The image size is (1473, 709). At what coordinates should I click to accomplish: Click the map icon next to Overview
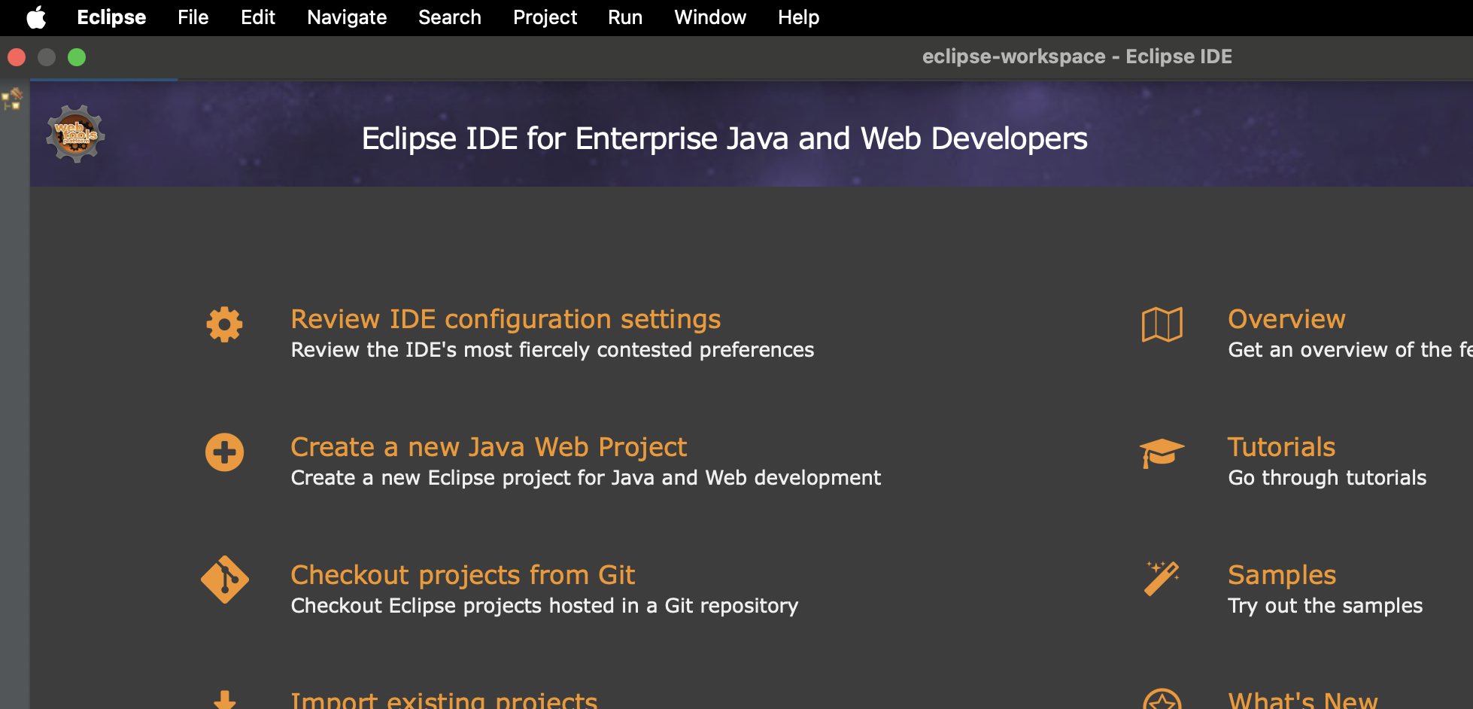point(1162,325)
